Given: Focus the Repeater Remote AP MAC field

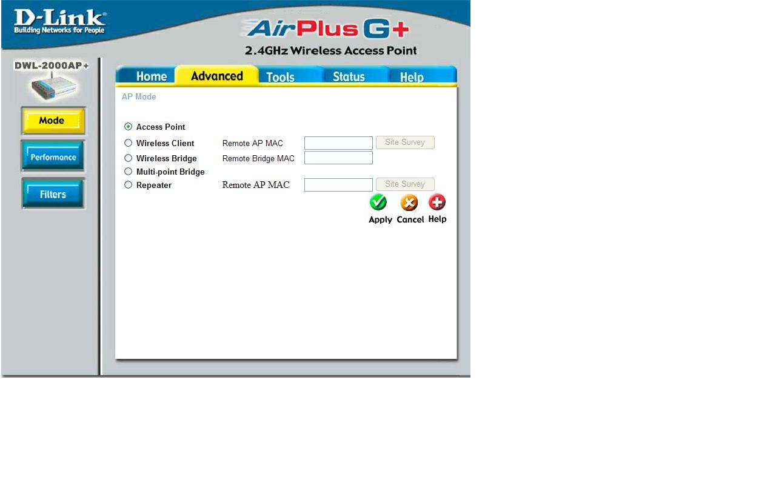Looking at the screenshot, I should click(338, 185).
